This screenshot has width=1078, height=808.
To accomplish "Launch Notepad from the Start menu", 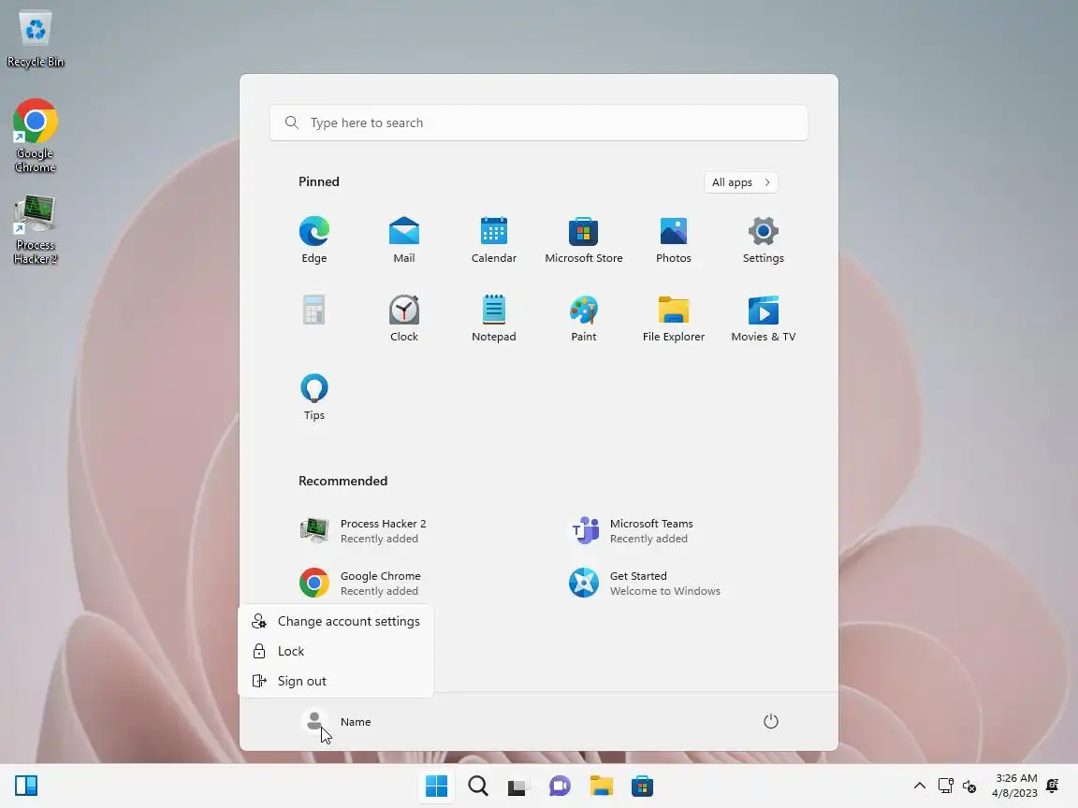I will [x=494, y=318].
